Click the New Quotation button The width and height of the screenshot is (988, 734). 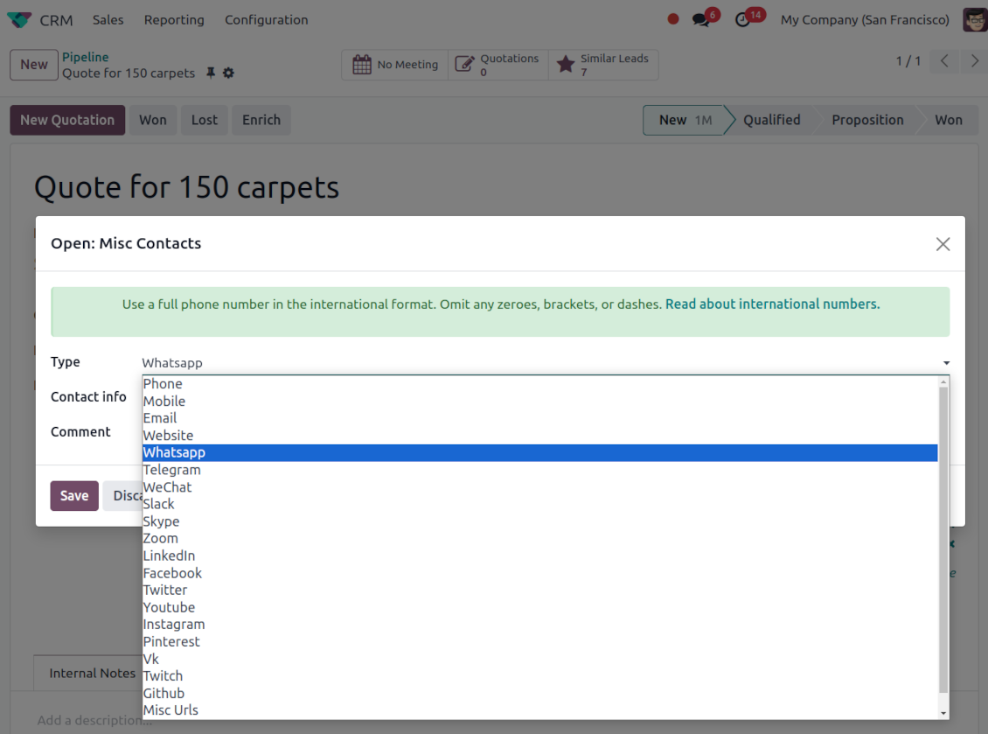(x=67, y=120)
